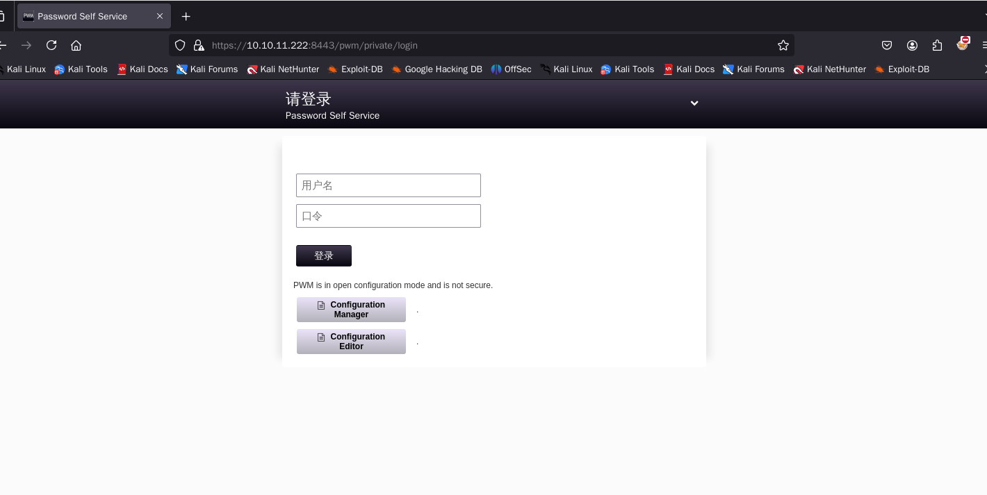Open the first Kali Docs bookmark
The width and height of the screenshot is (987, 495).
tap(142, 69)
